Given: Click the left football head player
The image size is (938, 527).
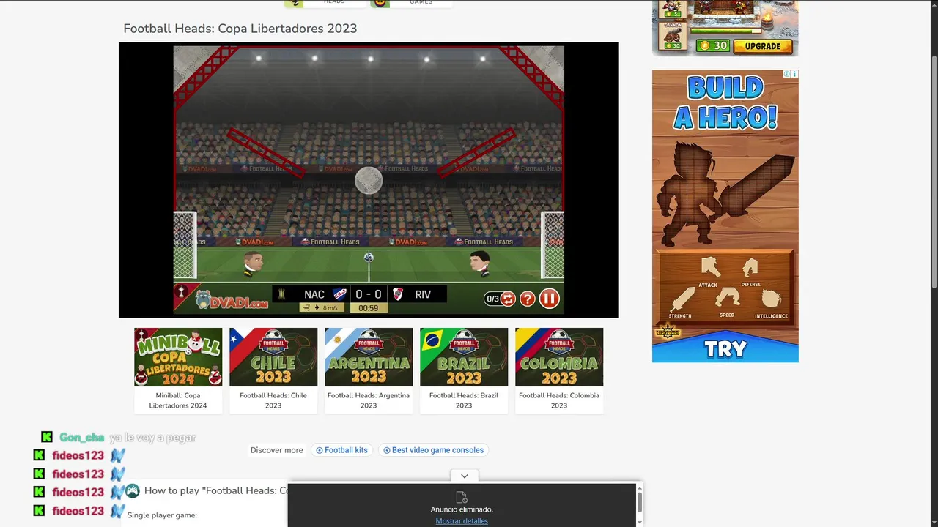Looking at the screenshot, I should tap(253, 263).
